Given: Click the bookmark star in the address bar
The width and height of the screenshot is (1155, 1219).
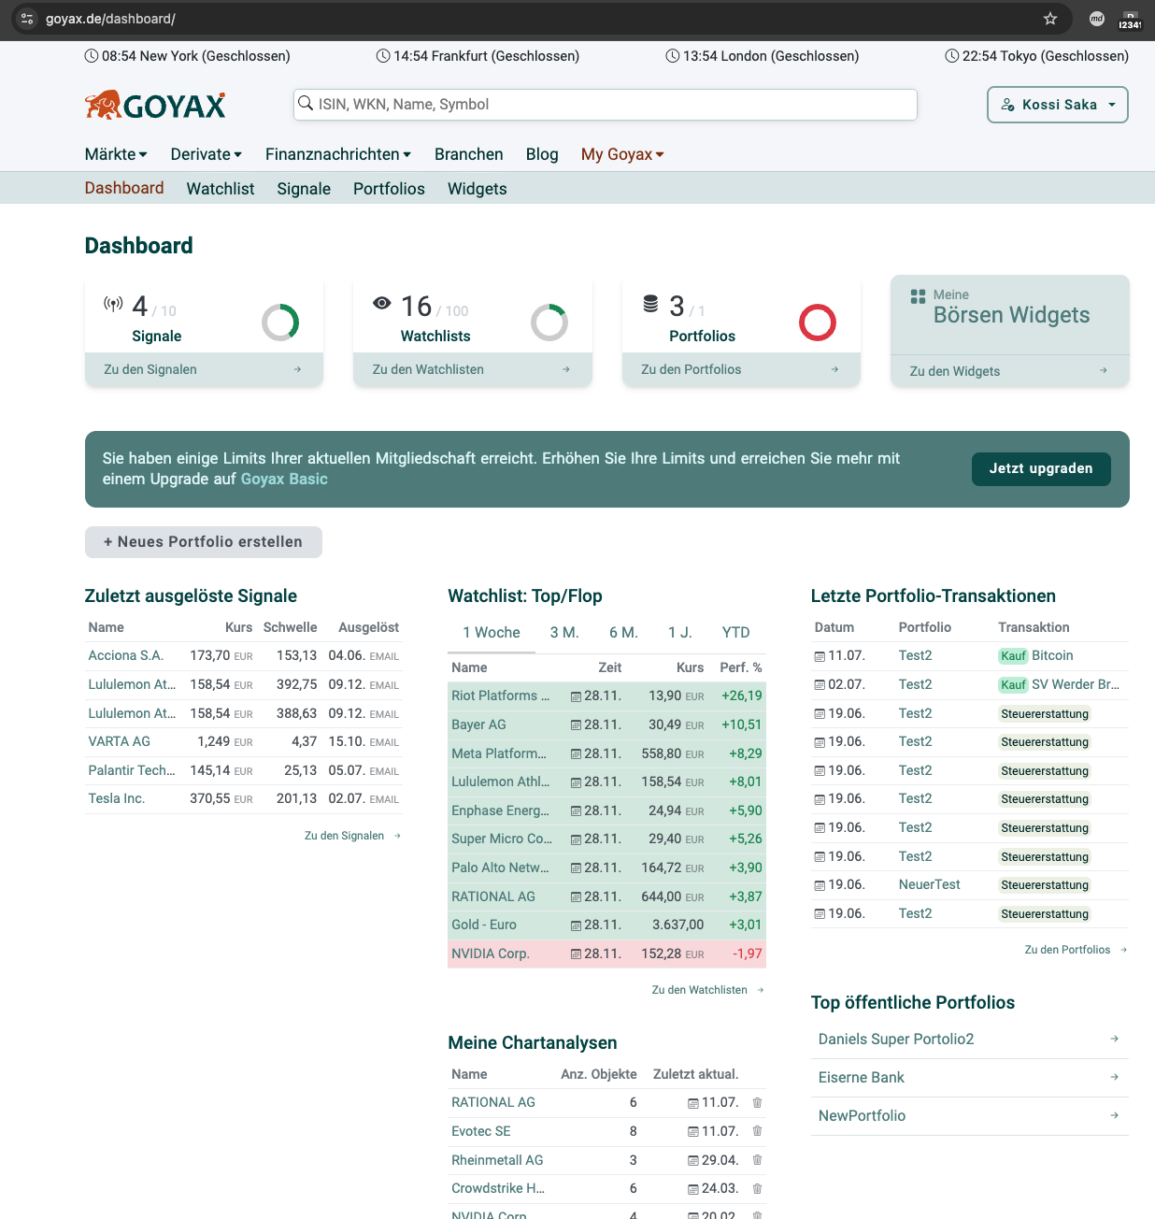Looking at the screenshot, I should pyautogui.click(x=1049, y=18).
